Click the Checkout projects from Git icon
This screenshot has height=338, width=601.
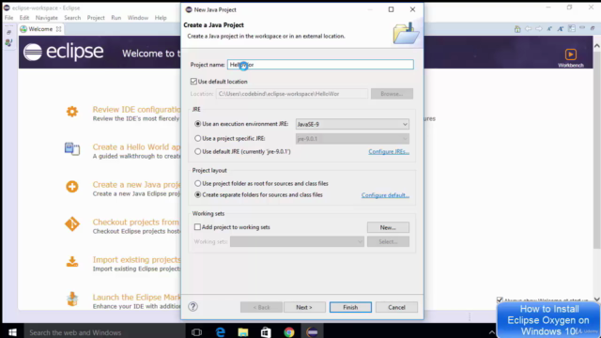72,223
